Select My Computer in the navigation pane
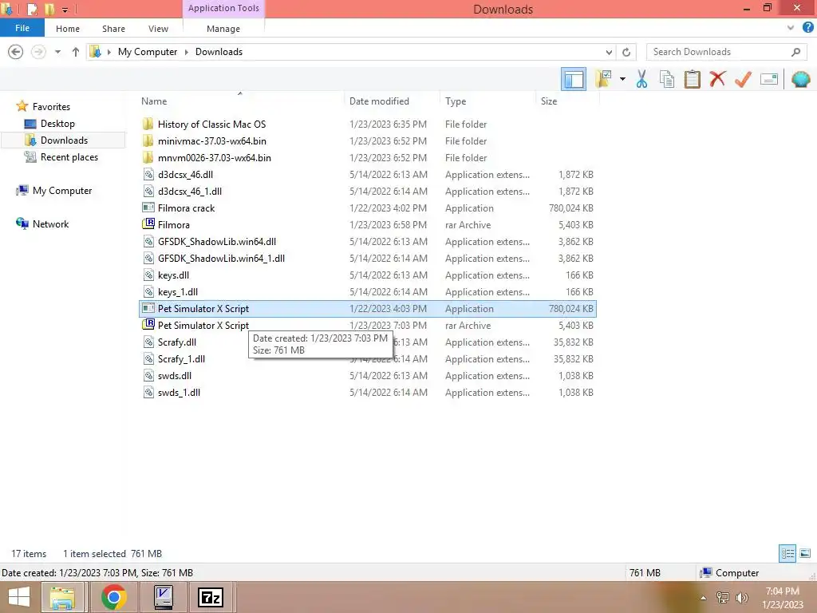 pos(62,190)
